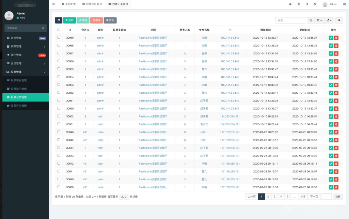Open the language switch icon in top bar
This screenshot has height=219, width=349.
click(x=307, y=4)
